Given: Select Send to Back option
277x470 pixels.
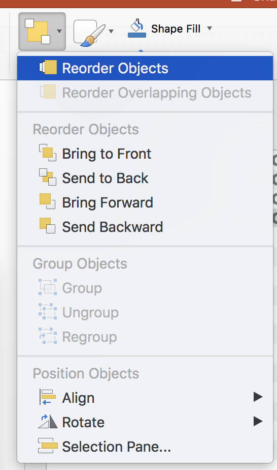Looking at the screenshot, I should tap(105, 178).
